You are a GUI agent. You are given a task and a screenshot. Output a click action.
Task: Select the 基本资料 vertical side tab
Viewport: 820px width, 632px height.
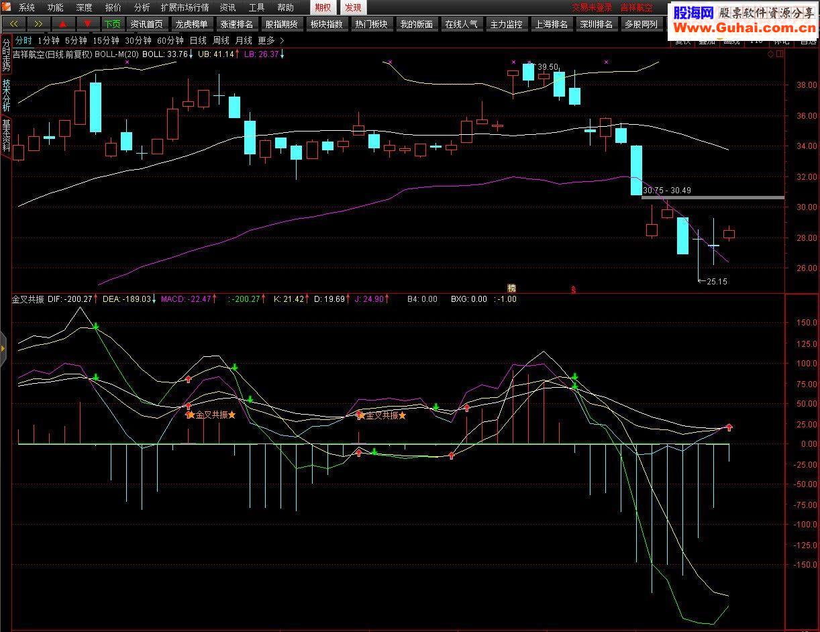tap(6, 136)
